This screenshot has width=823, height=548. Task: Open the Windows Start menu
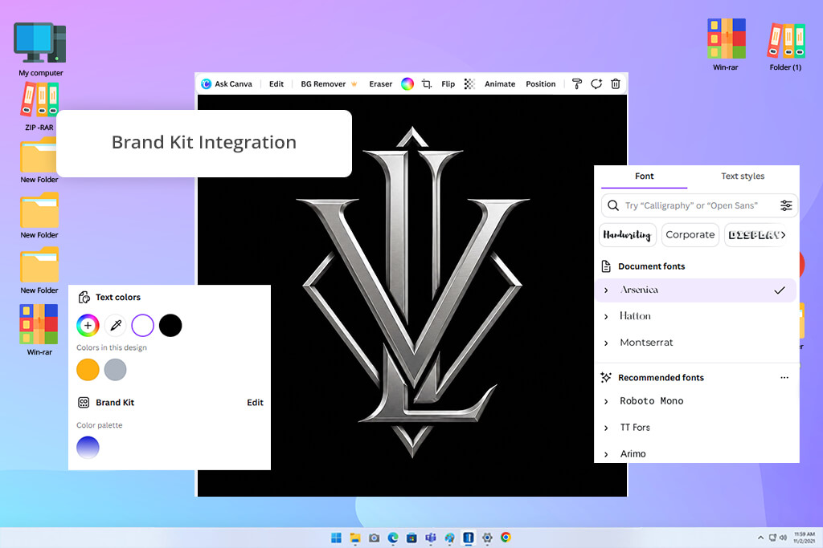(337, 538)
